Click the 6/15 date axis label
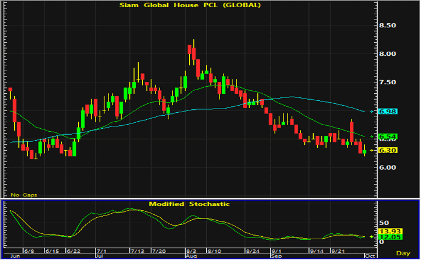The image size is (421, 260). (52, 251)
